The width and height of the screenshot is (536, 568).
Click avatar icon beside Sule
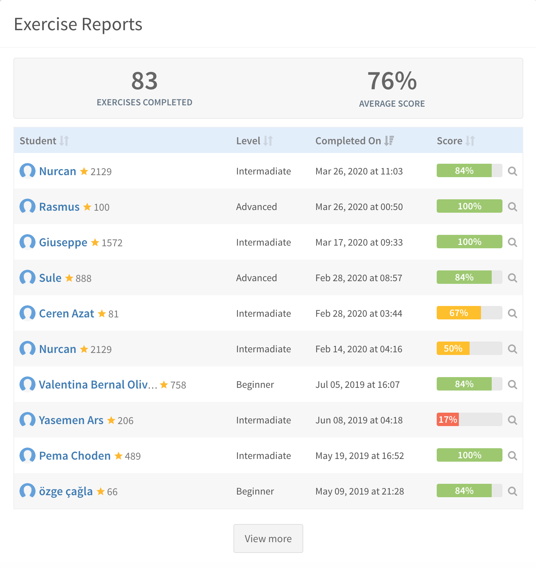(28, 278)
